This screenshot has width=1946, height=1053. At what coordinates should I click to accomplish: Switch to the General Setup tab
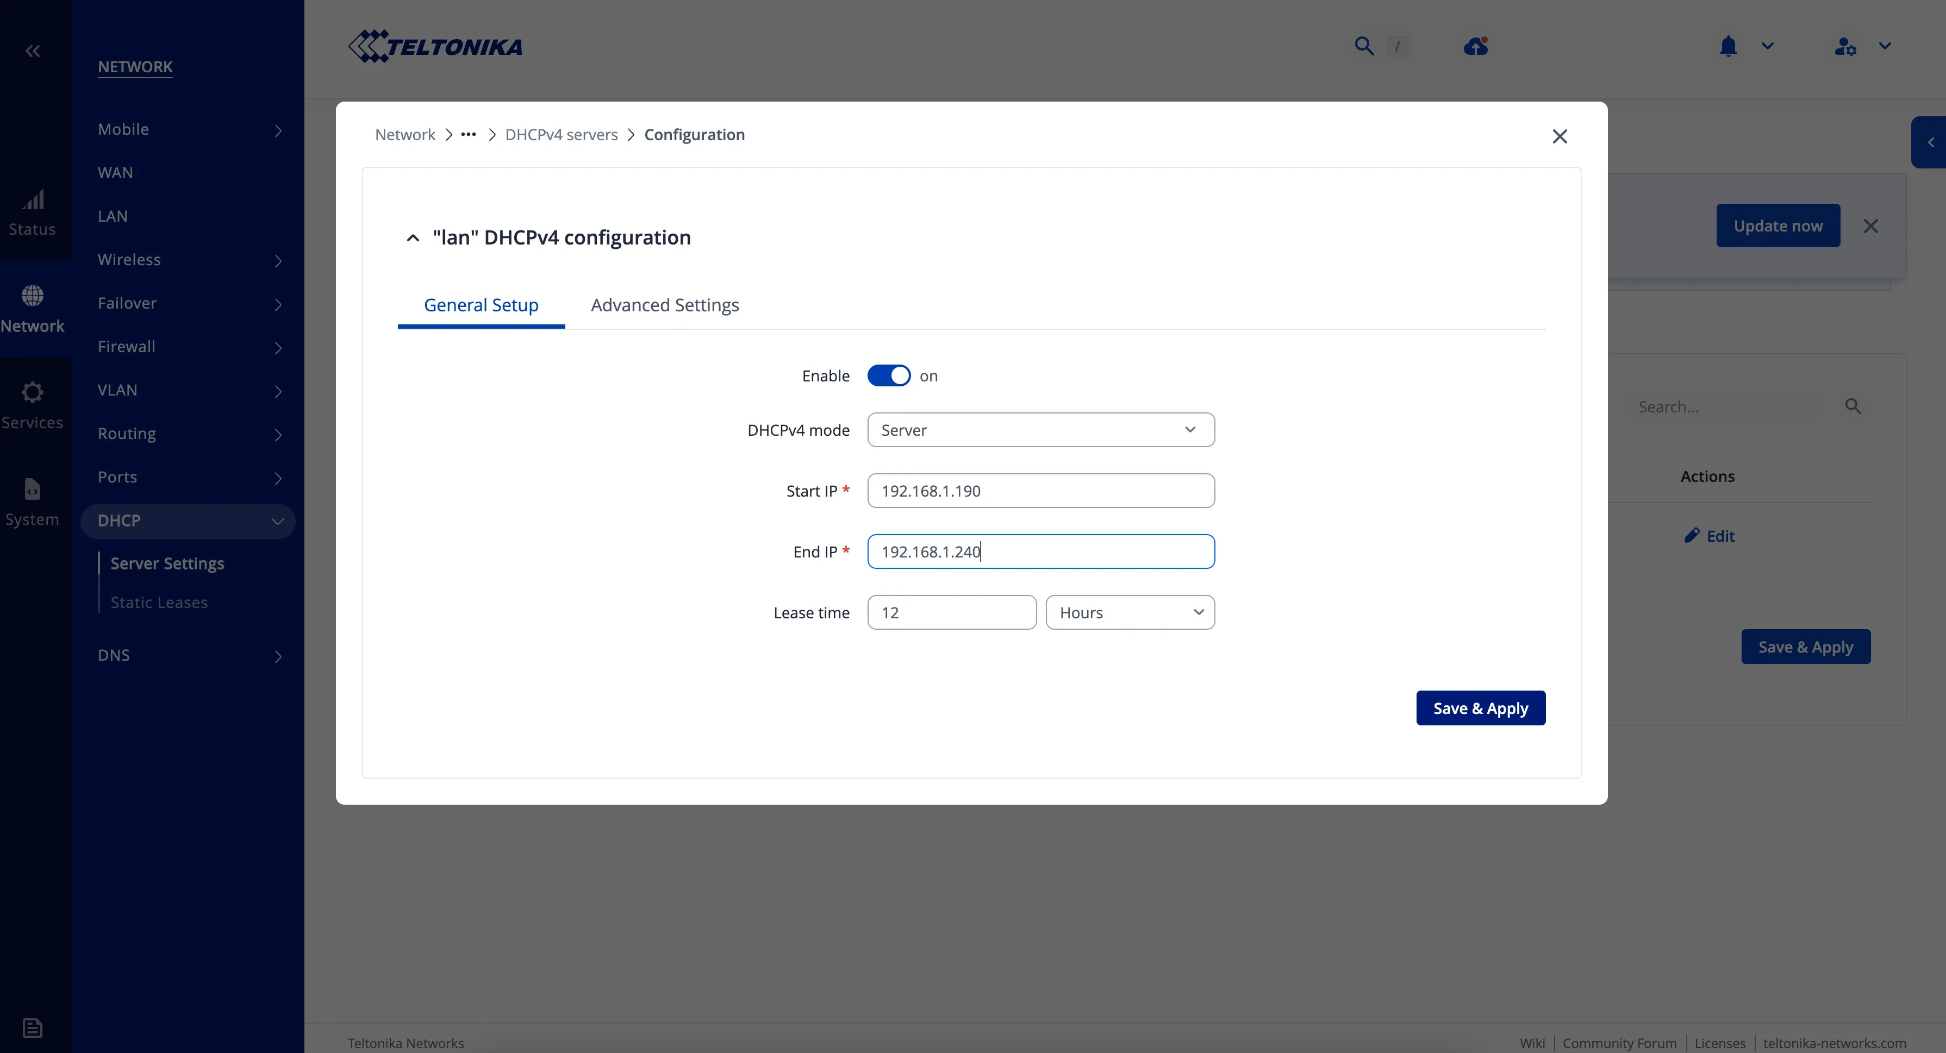(481, 305)
